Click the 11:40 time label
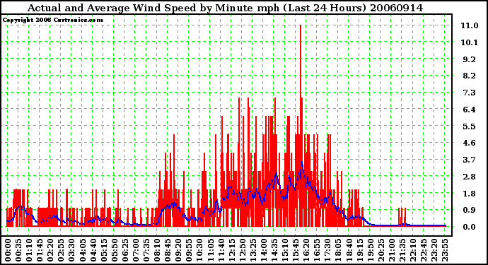The width and height of the screenshot is (488, 265). tap(221, 250)
